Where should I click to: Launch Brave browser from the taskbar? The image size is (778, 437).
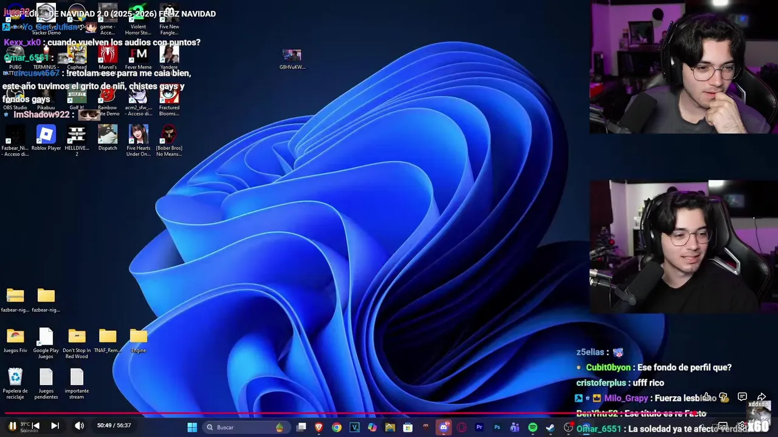pyautogui.click(x=318, y=427)
